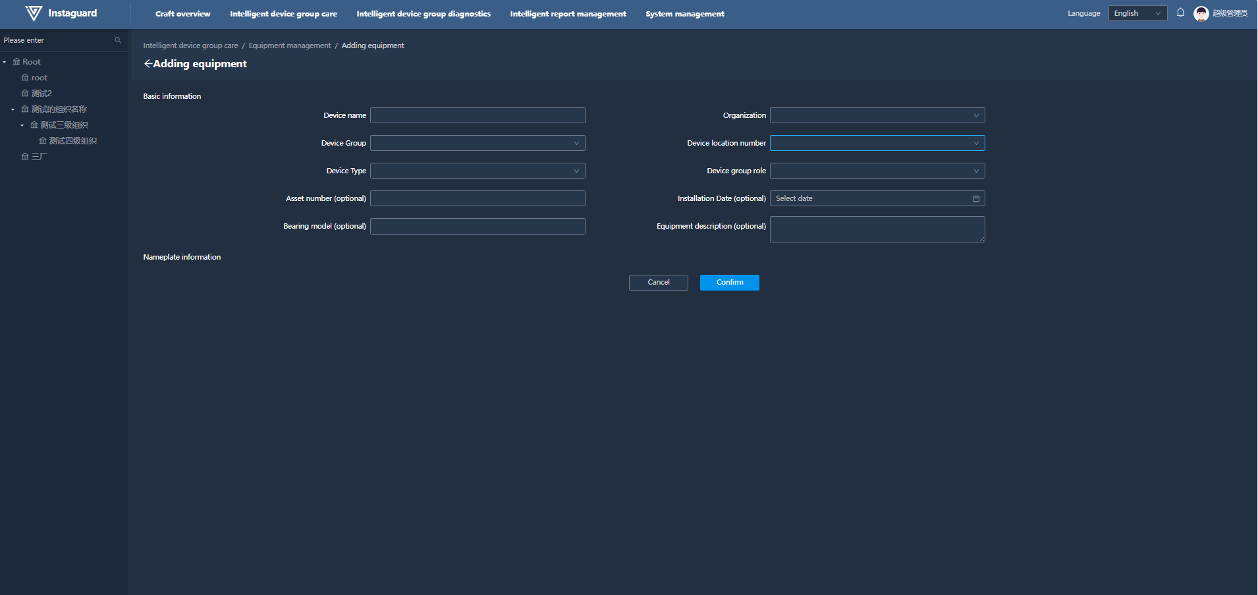Open the Organization dropdown
Screen dimensions: 1258x595
click(x=877, y=115)
